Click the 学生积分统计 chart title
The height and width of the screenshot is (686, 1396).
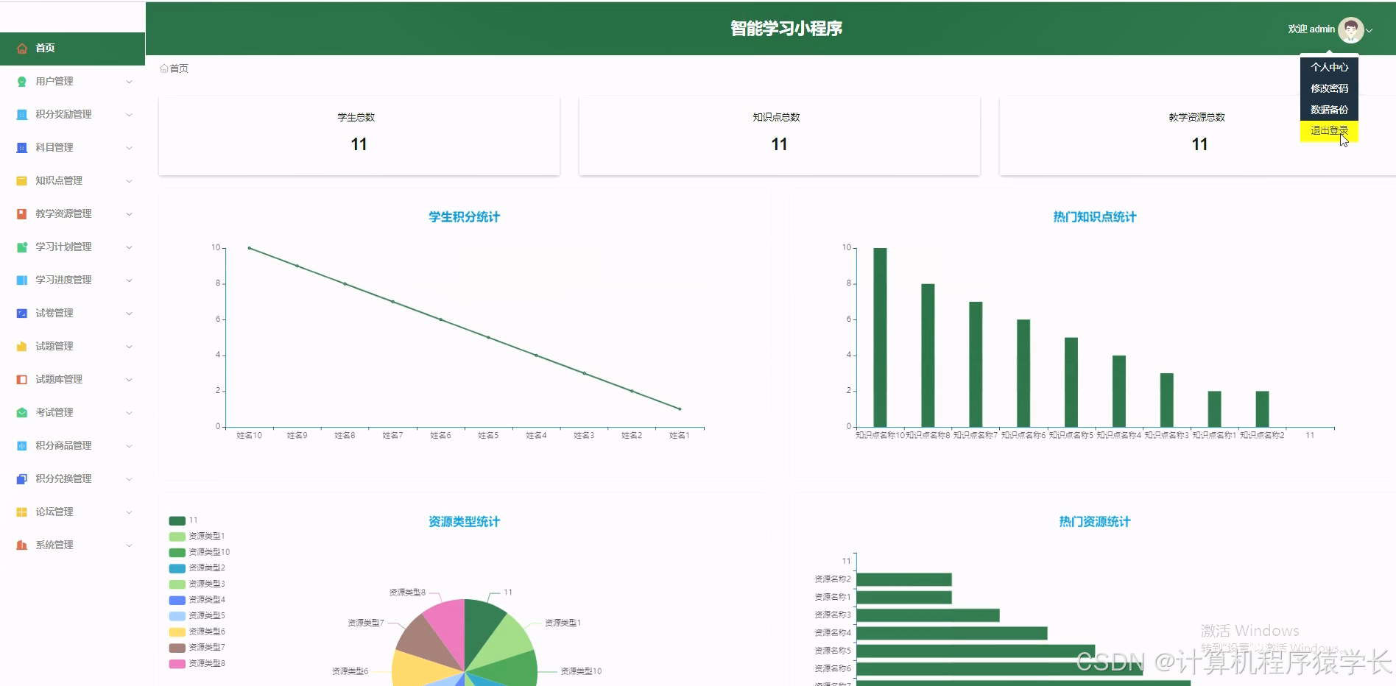coord(464,217)
